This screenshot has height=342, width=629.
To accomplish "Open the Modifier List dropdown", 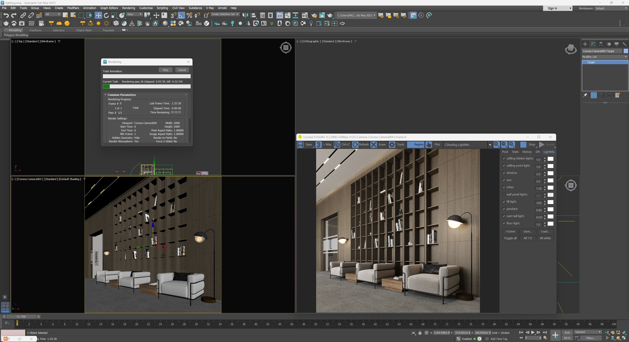I will pos(605,57).
